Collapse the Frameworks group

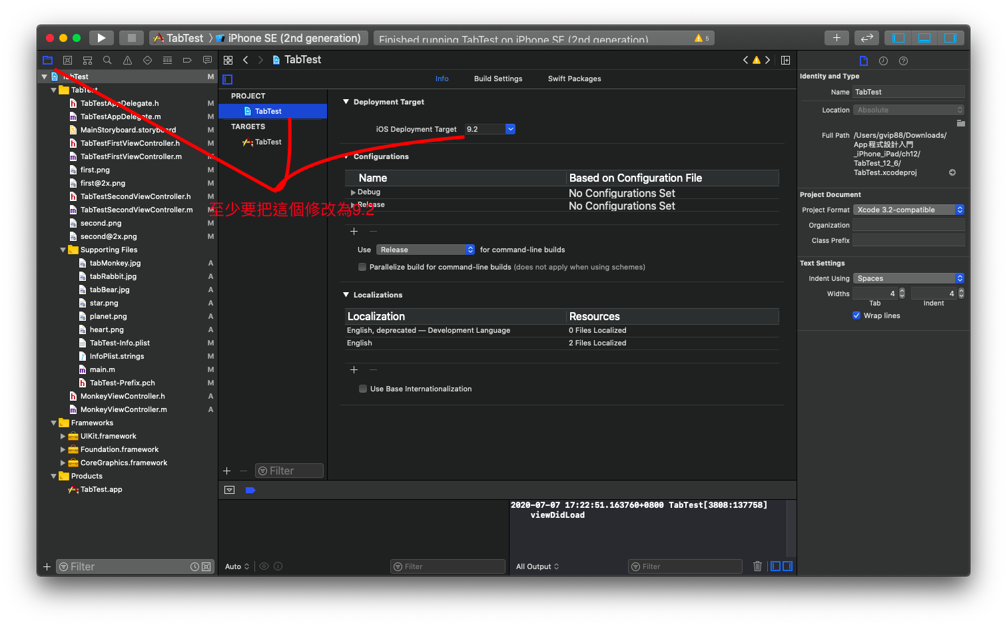[x=54, y=423]
